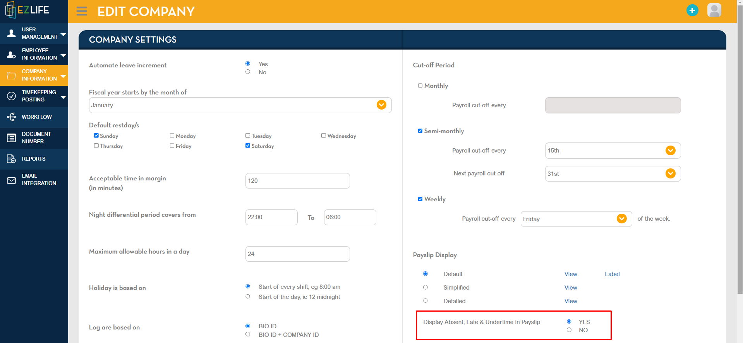Viewport: 743px width, 343px height.
Task: Select NO to display absent in payslip
Action: point(569,330)
